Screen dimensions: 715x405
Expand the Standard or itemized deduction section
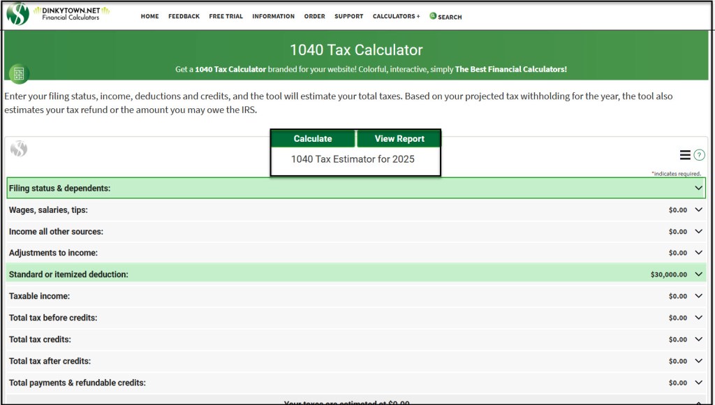698,274
